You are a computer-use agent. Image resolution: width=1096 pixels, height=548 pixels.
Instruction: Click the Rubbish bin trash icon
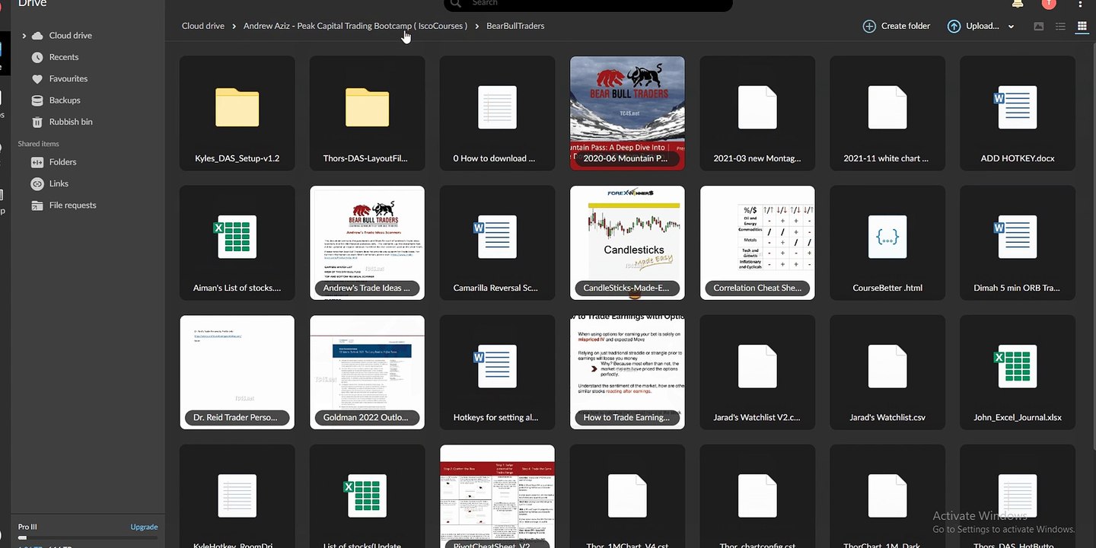pyautogui.click(x=37, y=122)
